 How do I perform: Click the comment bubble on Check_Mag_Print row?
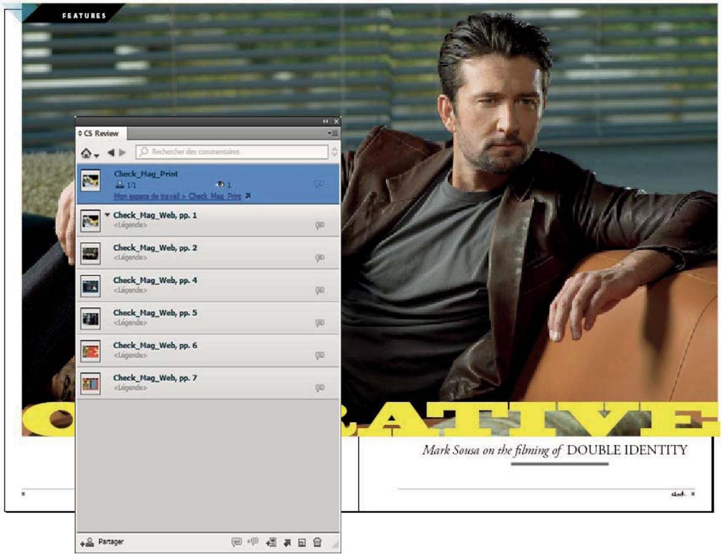(x=319, y=184)
